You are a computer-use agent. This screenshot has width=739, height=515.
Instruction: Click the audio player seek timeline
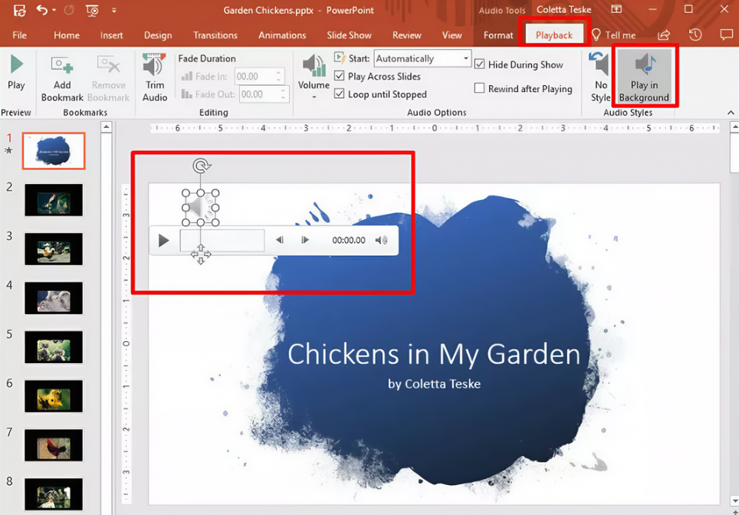pos(222,241)
